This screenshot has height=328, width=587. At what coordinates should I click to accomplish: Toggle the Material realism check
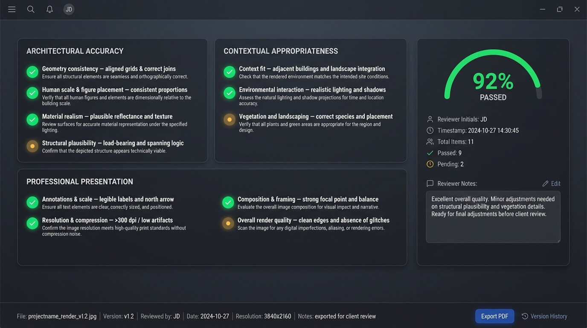point(32,120)
